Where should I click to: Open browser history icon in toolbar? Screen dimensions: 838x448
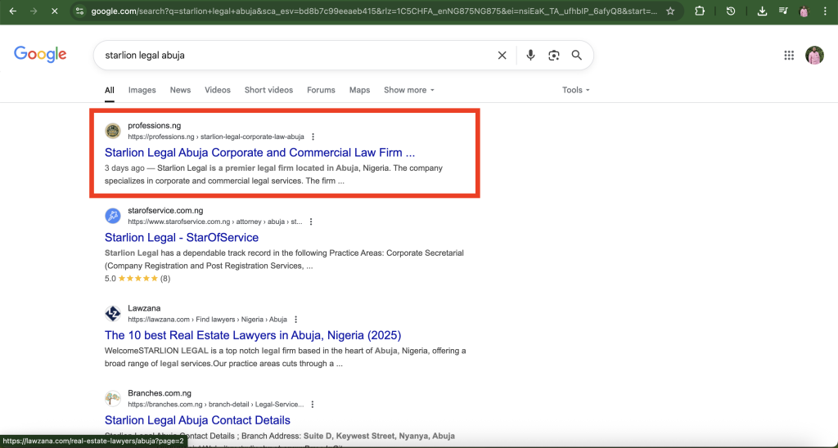click(x=731, y=11)
